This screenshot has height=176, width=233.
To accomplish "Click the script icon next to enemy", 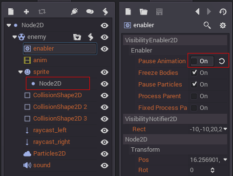I will click(x=91, y=37).
